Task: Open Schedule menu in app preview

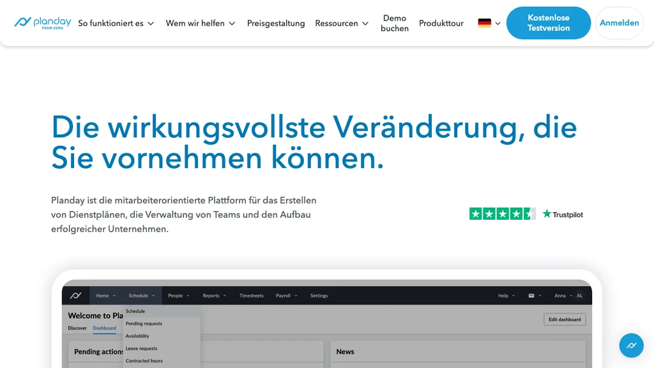Action: point(142,295)
